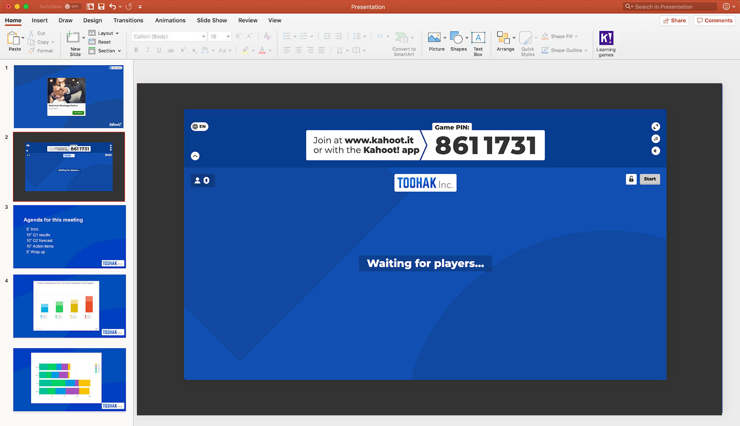
Task: Open the Kahoot Learning games panel
Action: [x=606, y=42]
